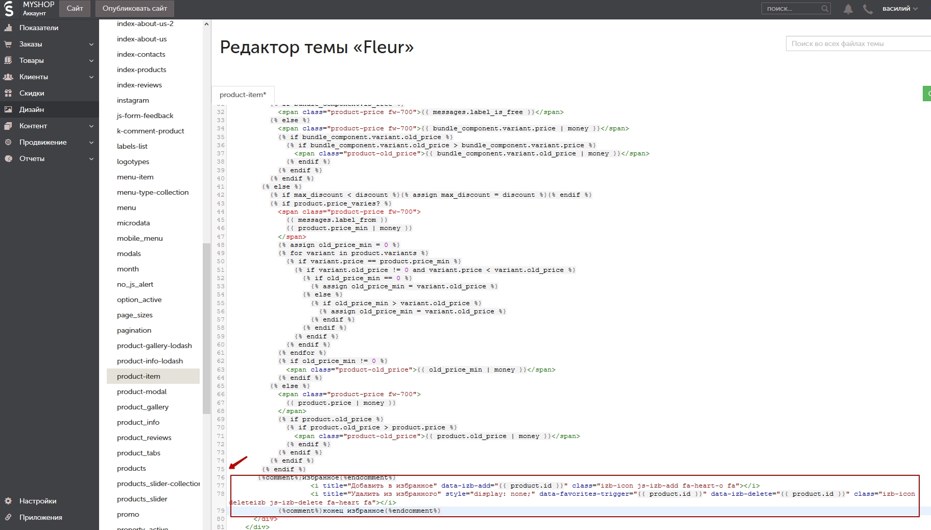Click the Продвижение target icon
Screen dimensions: 931x530
[x=8, y=142]
